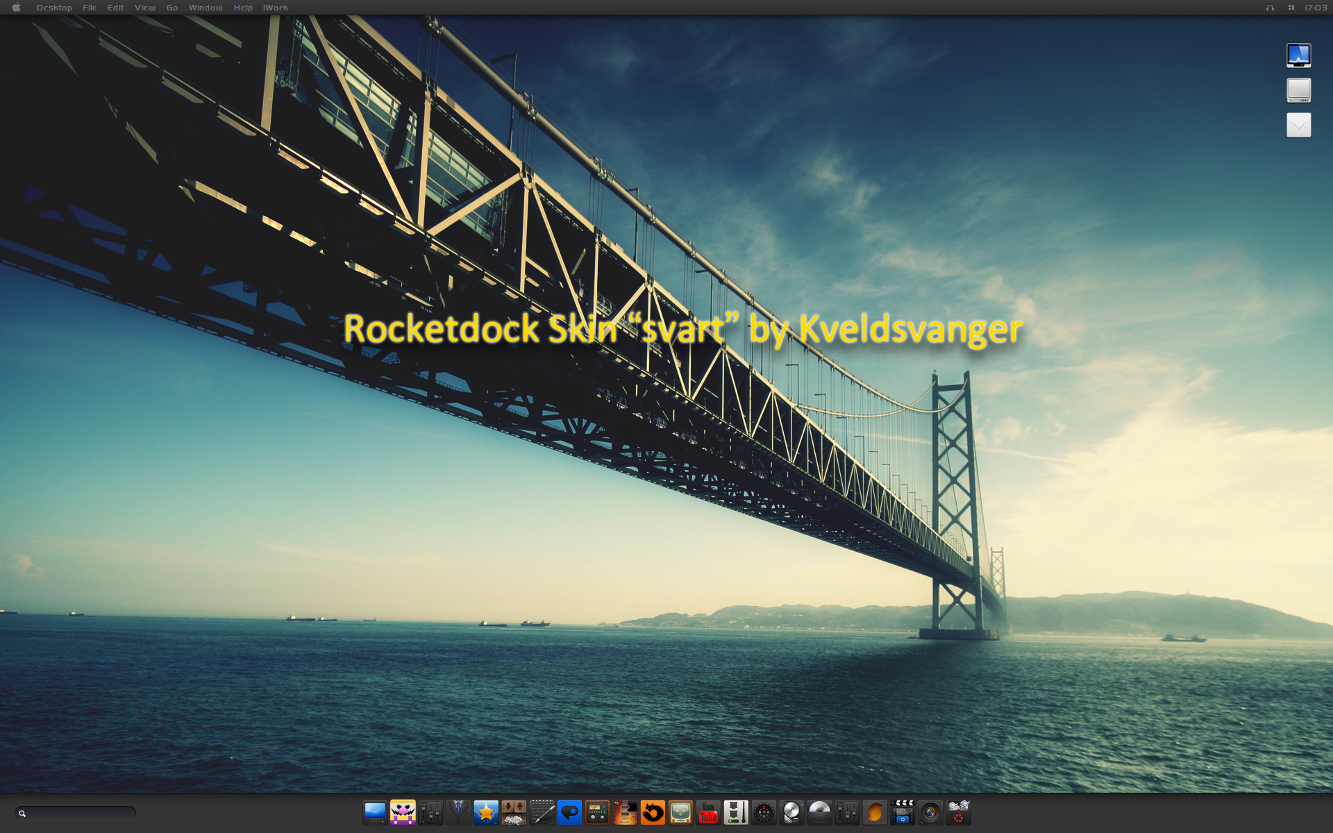Screen dimensions: 1333x833
Task: Open the Desktop menu in menu bar
Action: coord(53,8)
